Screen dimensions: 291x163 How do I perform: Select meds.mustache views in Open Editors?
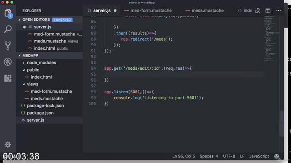[x=50, y=41]
